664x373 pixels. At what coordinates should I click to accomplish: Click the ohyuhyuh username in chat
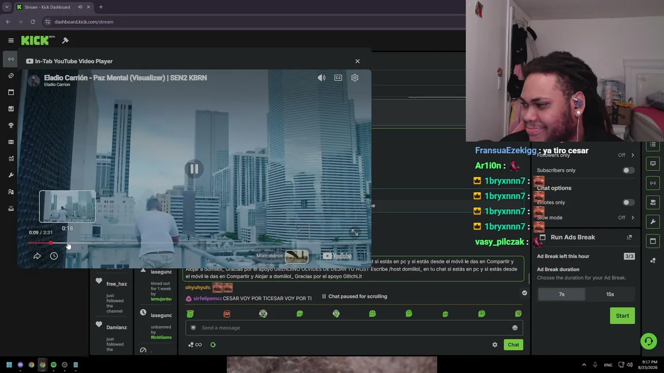click(198, 288)
